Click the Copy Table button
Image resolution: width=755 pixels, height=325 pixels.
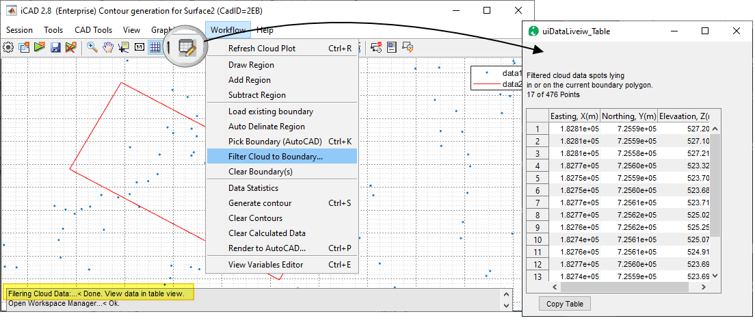click(565, 304)
